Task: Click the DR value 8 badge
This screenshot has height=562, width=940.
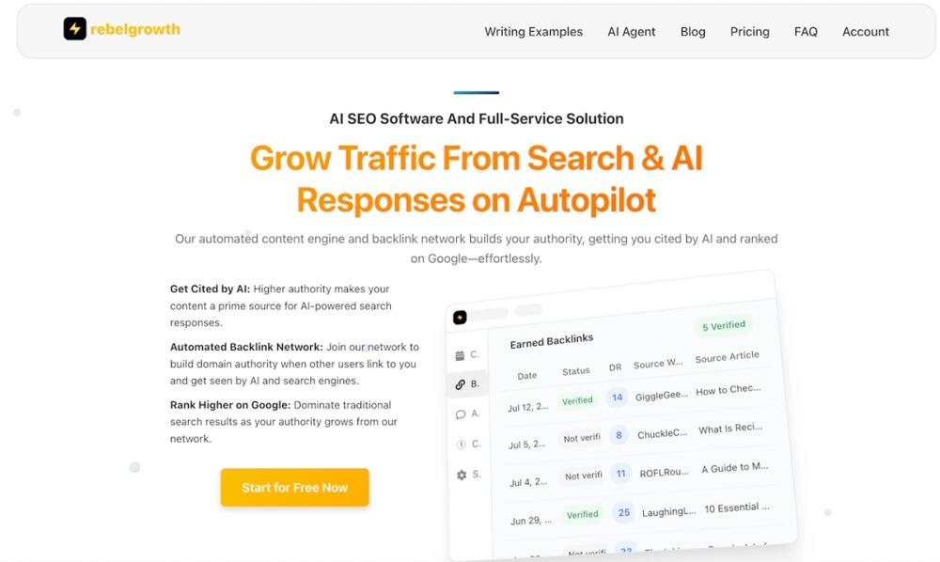Action: [619, 435]
